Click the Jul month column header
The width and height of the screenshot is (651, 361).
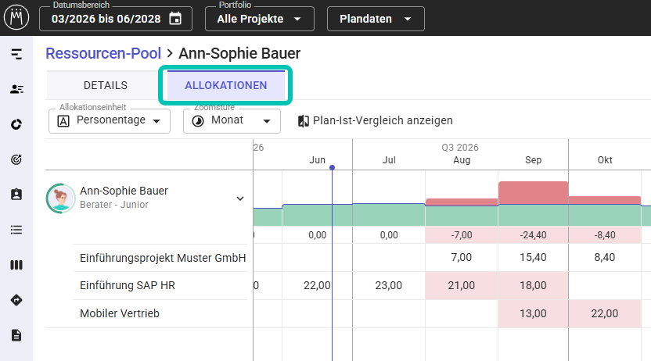(389, 160)
